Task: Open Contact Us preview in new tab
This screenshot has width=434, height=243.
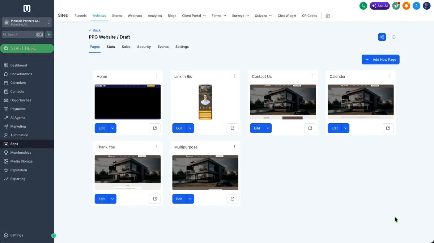Action: pyautogui.click(x=310, y=128)
